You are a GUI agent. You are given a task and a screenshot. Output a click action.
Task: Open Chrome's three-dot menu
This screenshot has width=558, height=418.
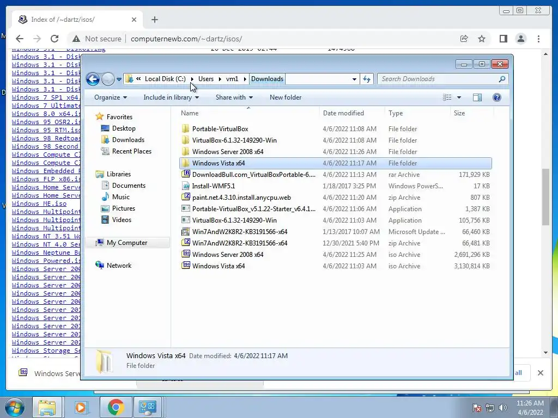click(538, 39)
